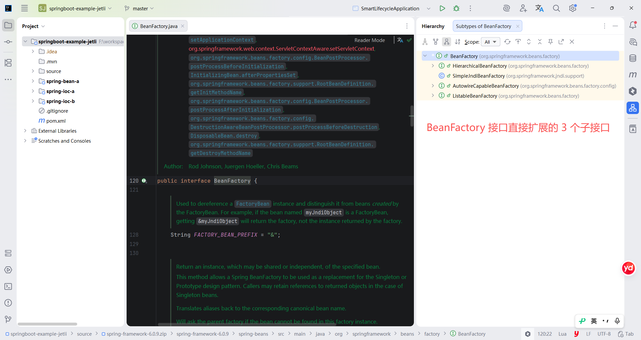Open the Commit tool window
The image size is (641, 340).
coord(8,42)
